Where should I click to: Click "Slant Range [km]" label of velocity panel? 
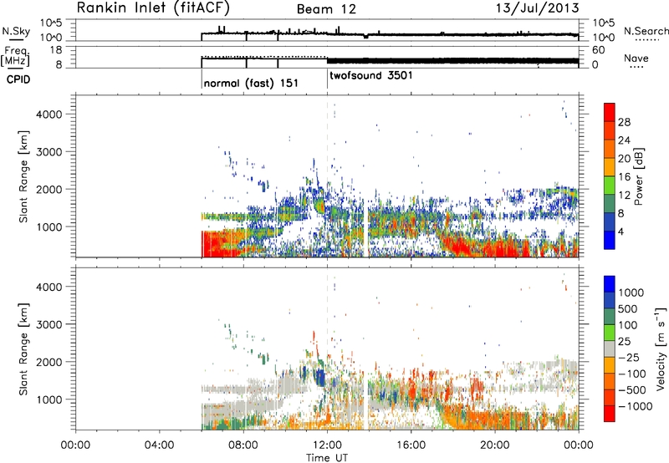(x=23, y=349)
